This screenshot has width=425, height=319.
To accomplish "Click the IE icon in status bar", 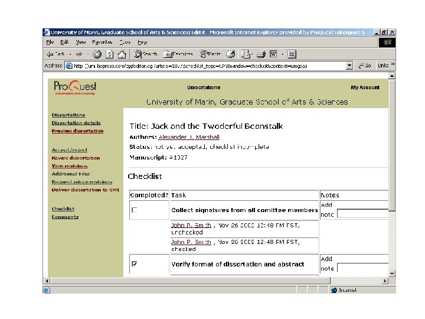I will click(47, 290).
